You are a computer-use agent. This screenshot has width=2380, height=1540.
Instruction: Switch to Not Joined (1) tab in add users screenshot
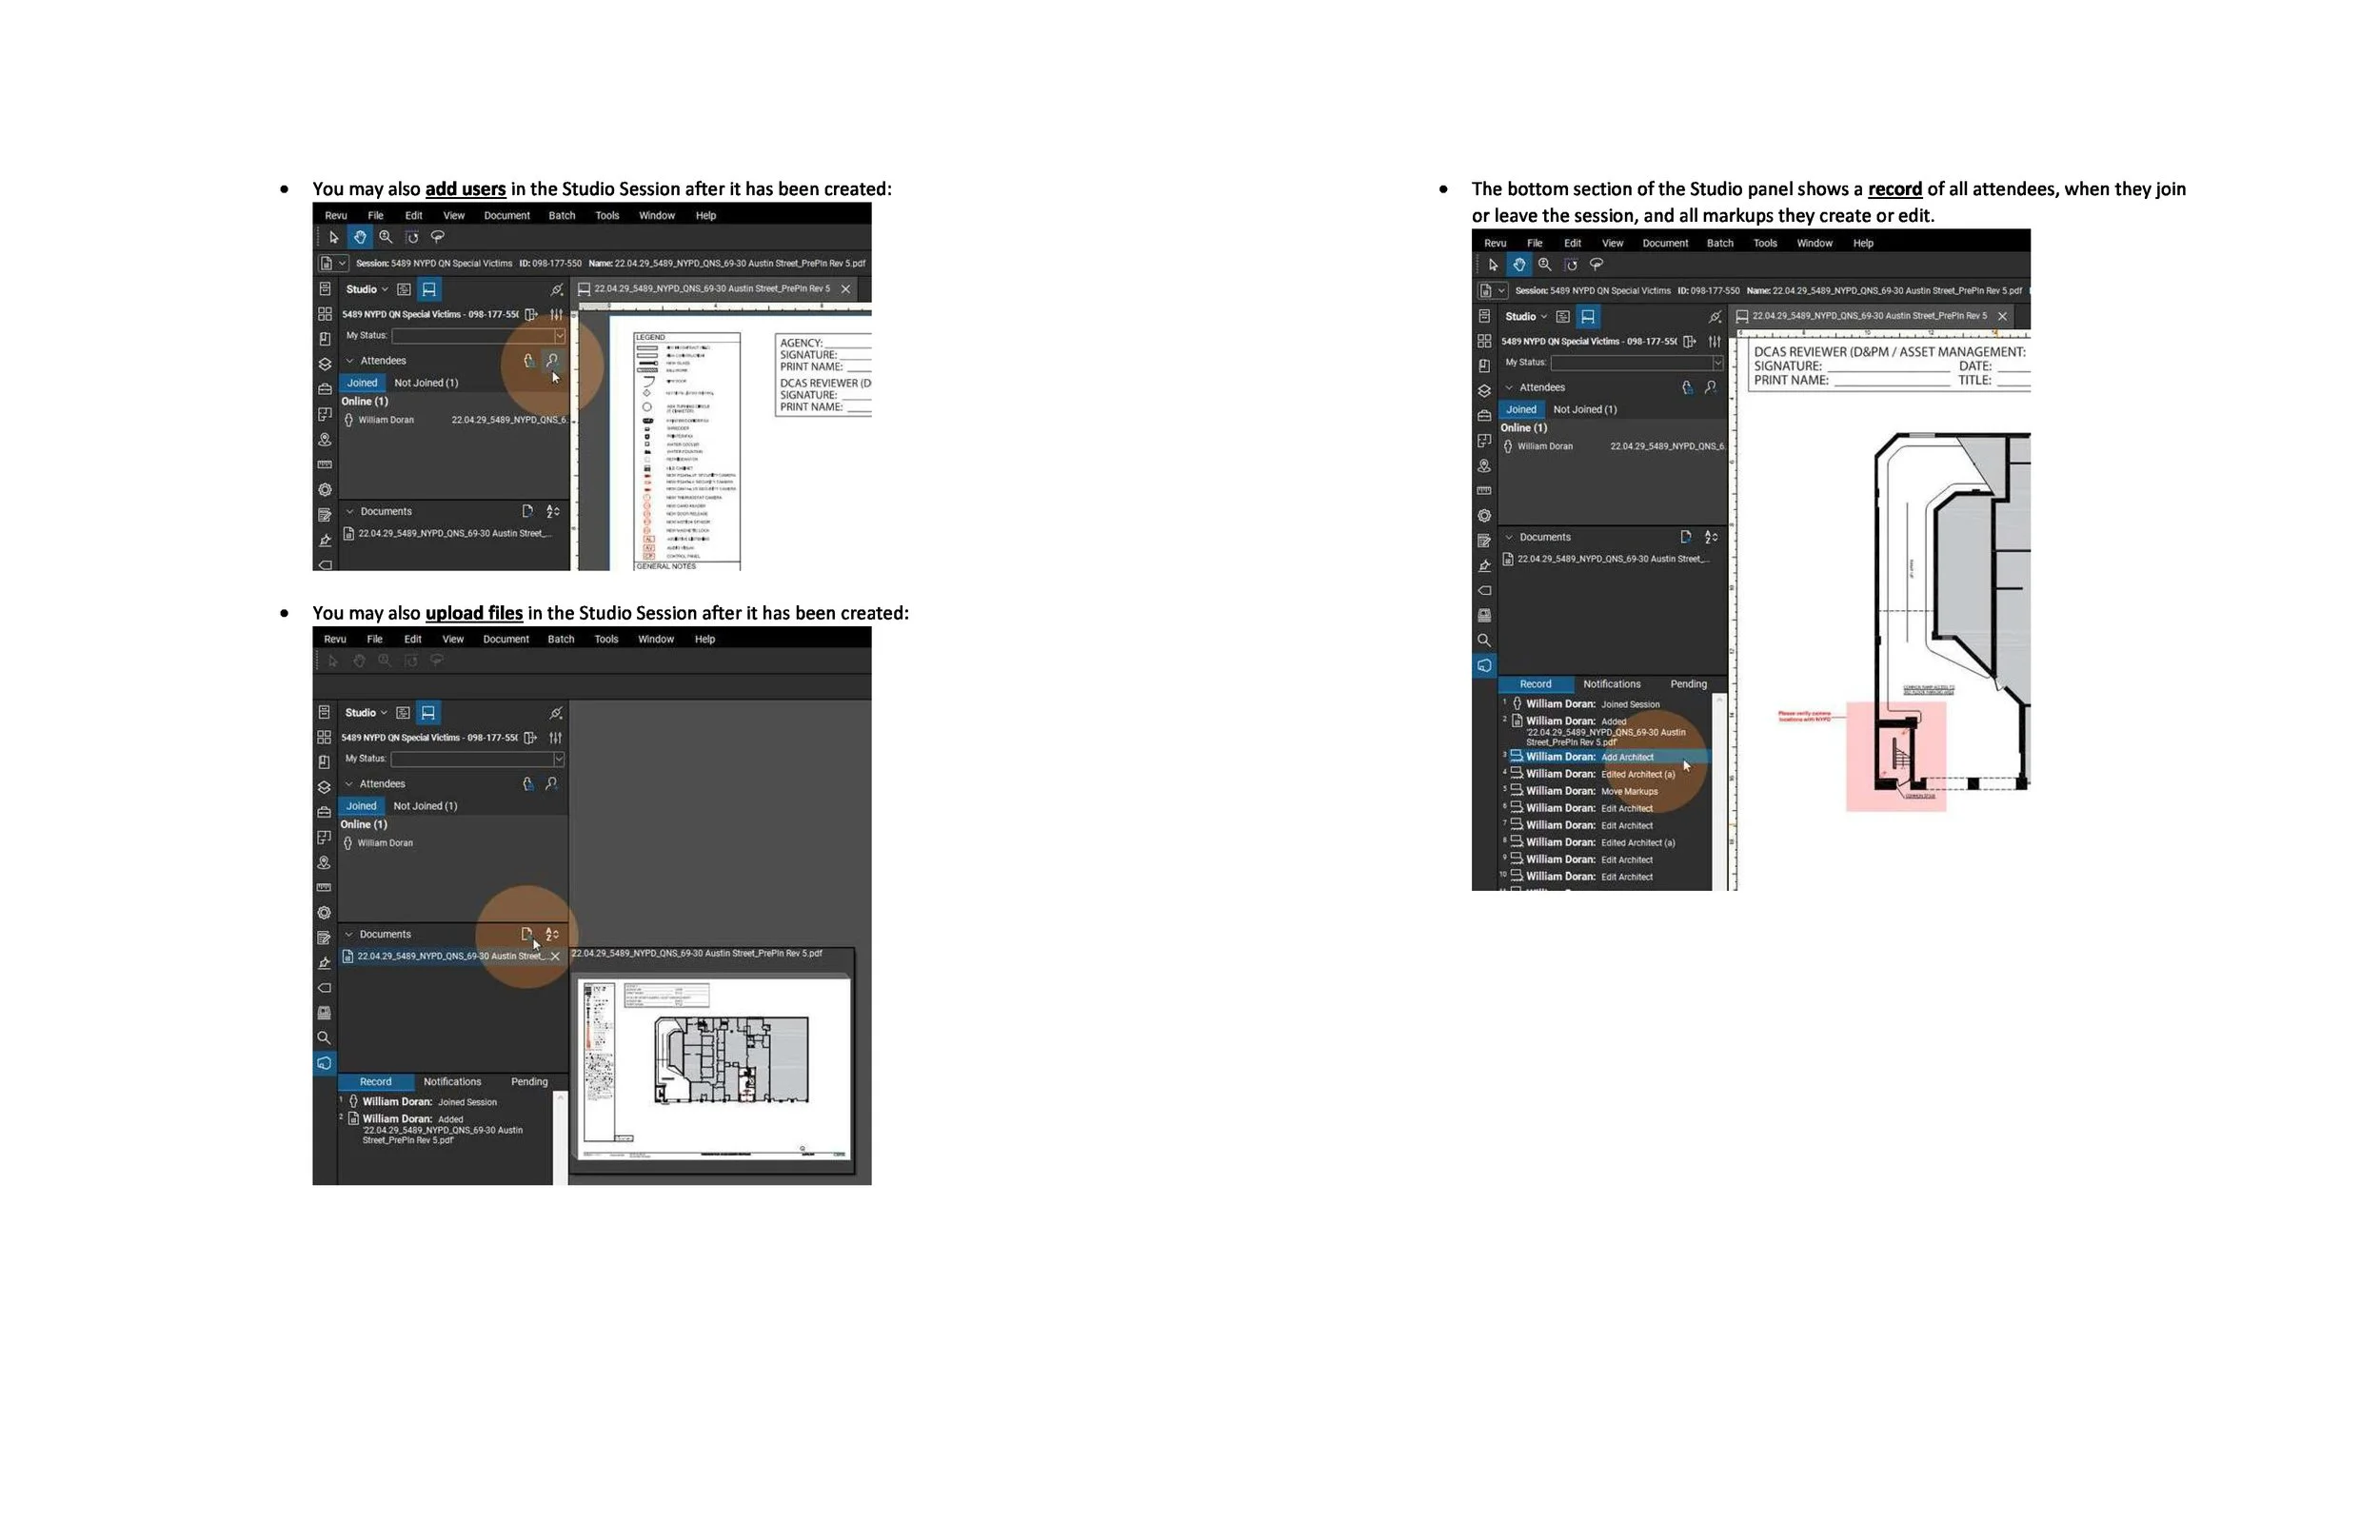coord(426,383)
